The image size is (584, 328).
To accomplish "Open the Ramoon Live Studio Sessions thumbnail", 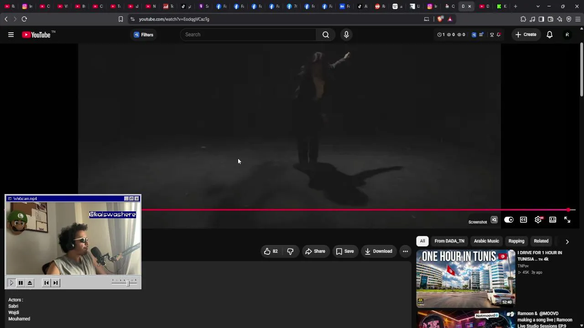I will coord(466,319).
